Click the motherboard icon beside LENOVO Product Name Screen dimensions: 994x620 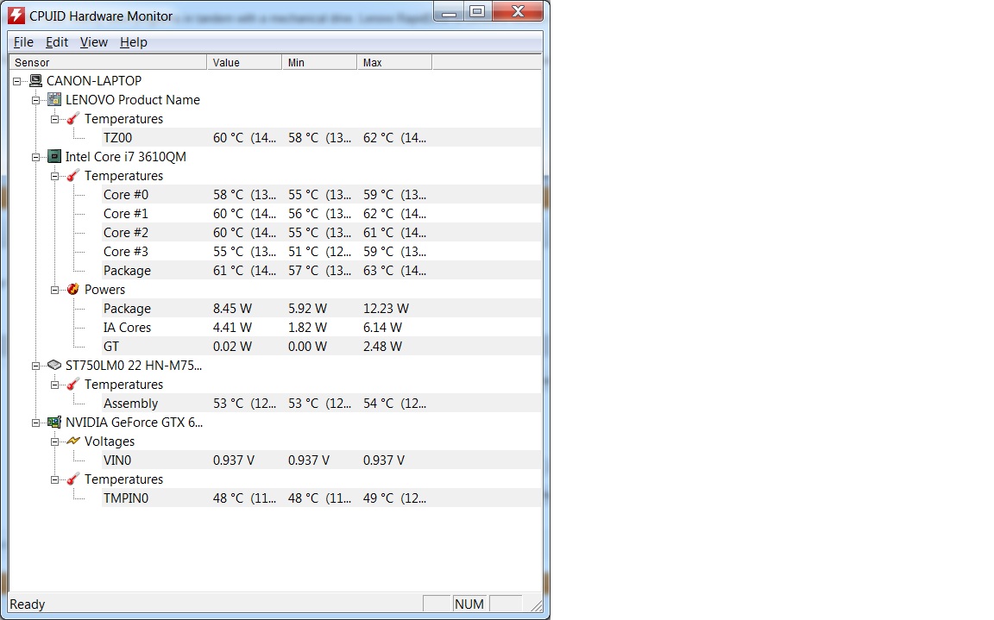(x=54, y=99)
